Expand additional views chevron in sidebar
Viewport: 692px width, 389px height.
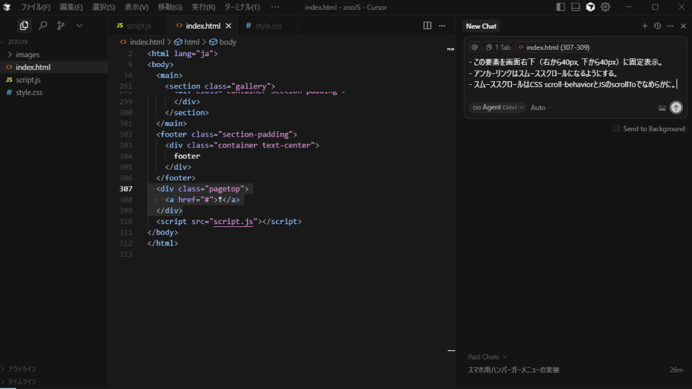79,25
